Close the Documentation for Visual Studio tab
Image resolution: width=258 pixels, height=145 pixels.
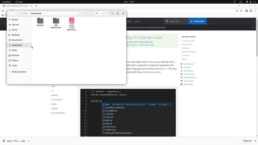coord(31,6)
